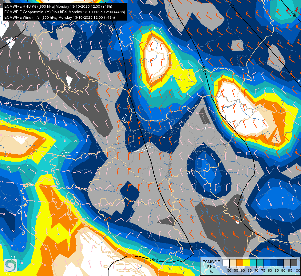
Task: Select the yellow 60–65% legend swatch
Action: point(247,263)
